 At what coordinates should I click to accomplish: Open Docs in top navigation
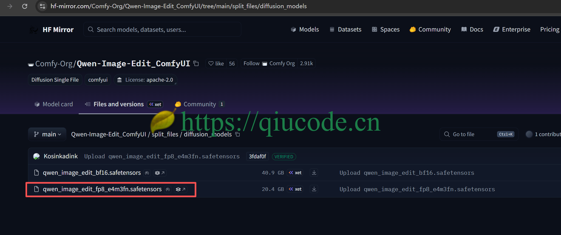pyautogui.click(x=472, y=29)
